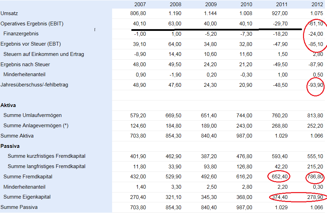Click Fremdkapital 2011 value 652,40
This screenshot has height=213, width=327.
point(280,177)
